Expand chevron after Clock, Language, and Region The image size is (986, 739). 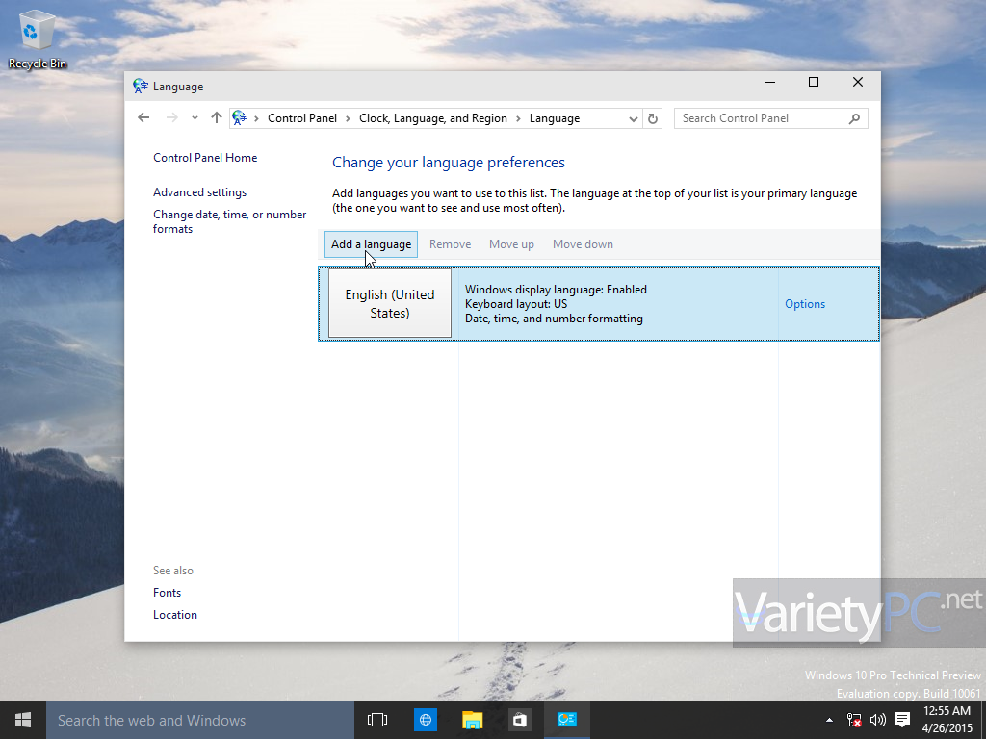click(x=518, y=118)
